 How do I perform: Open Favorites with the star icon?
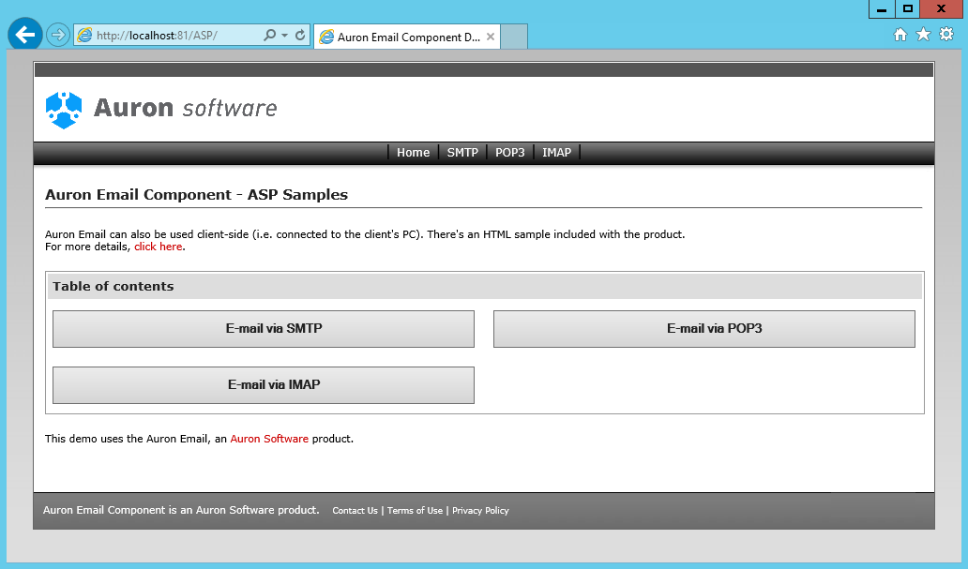[x=923, y=35]
